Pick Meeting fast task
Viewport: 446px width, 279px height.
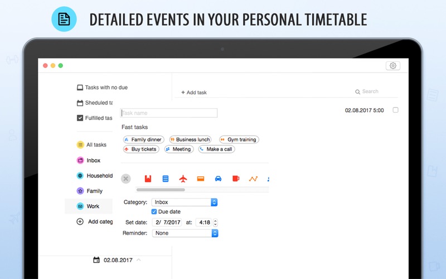pos(179,149)
